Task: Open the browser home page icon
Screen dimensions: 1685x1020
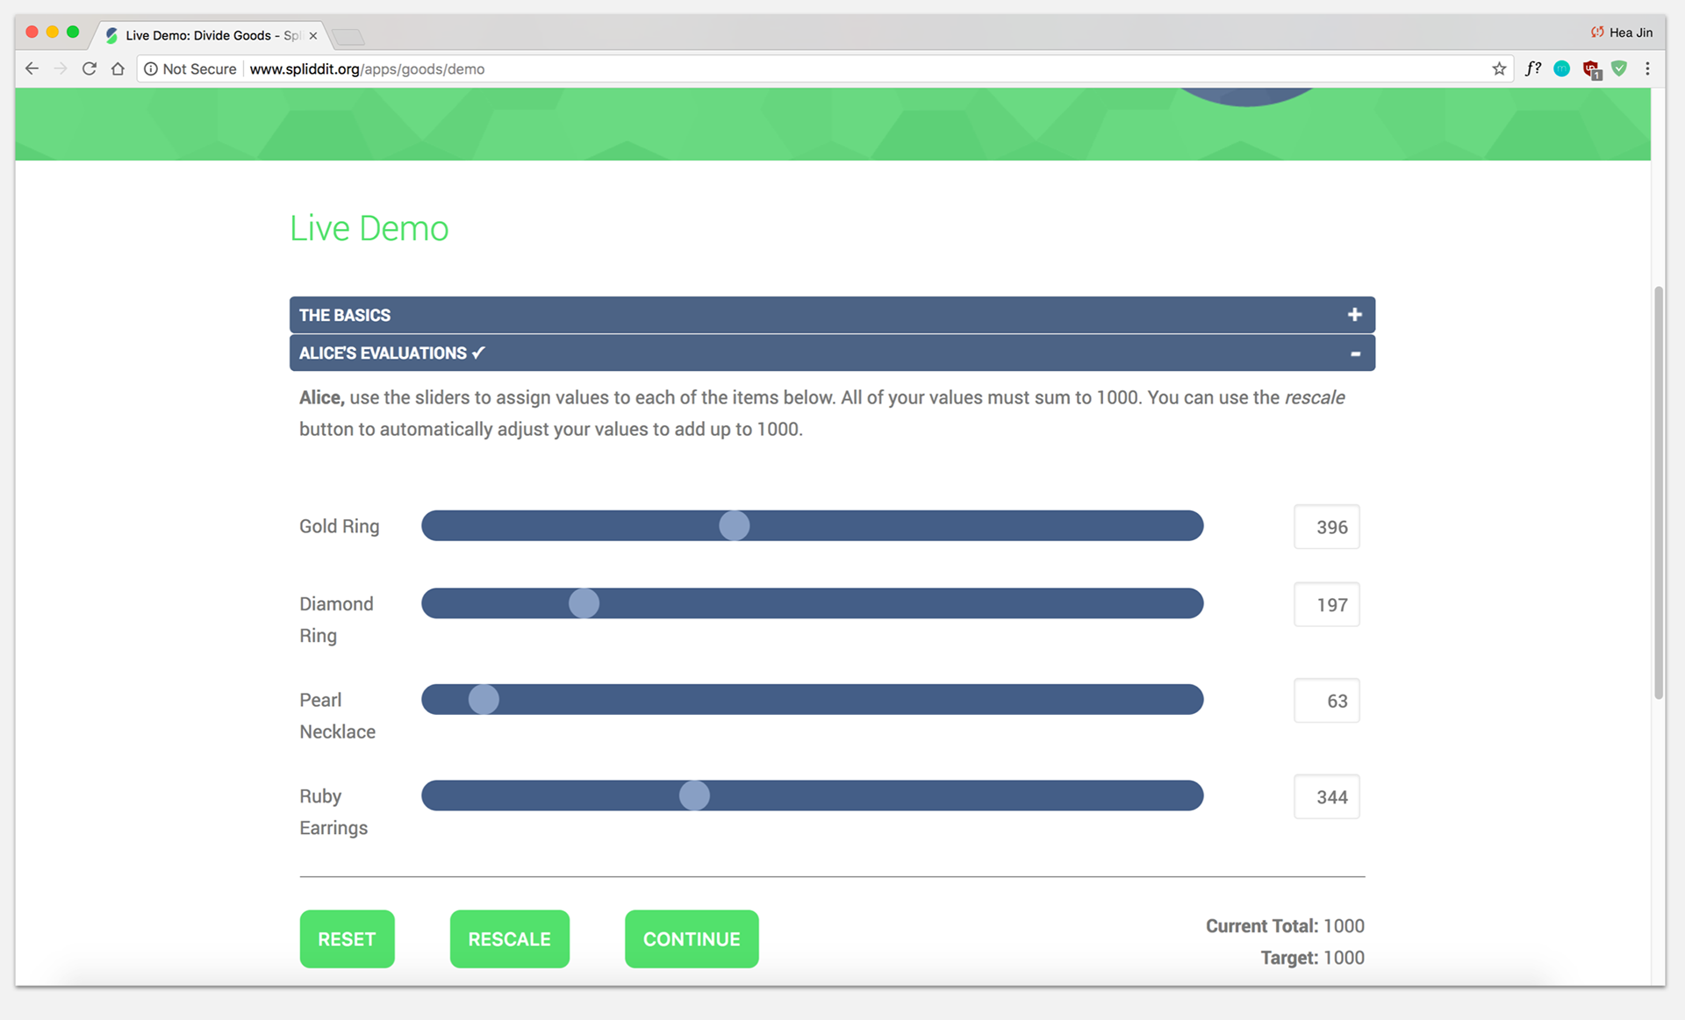Action: pyautogui.click(x=118, y=68)
